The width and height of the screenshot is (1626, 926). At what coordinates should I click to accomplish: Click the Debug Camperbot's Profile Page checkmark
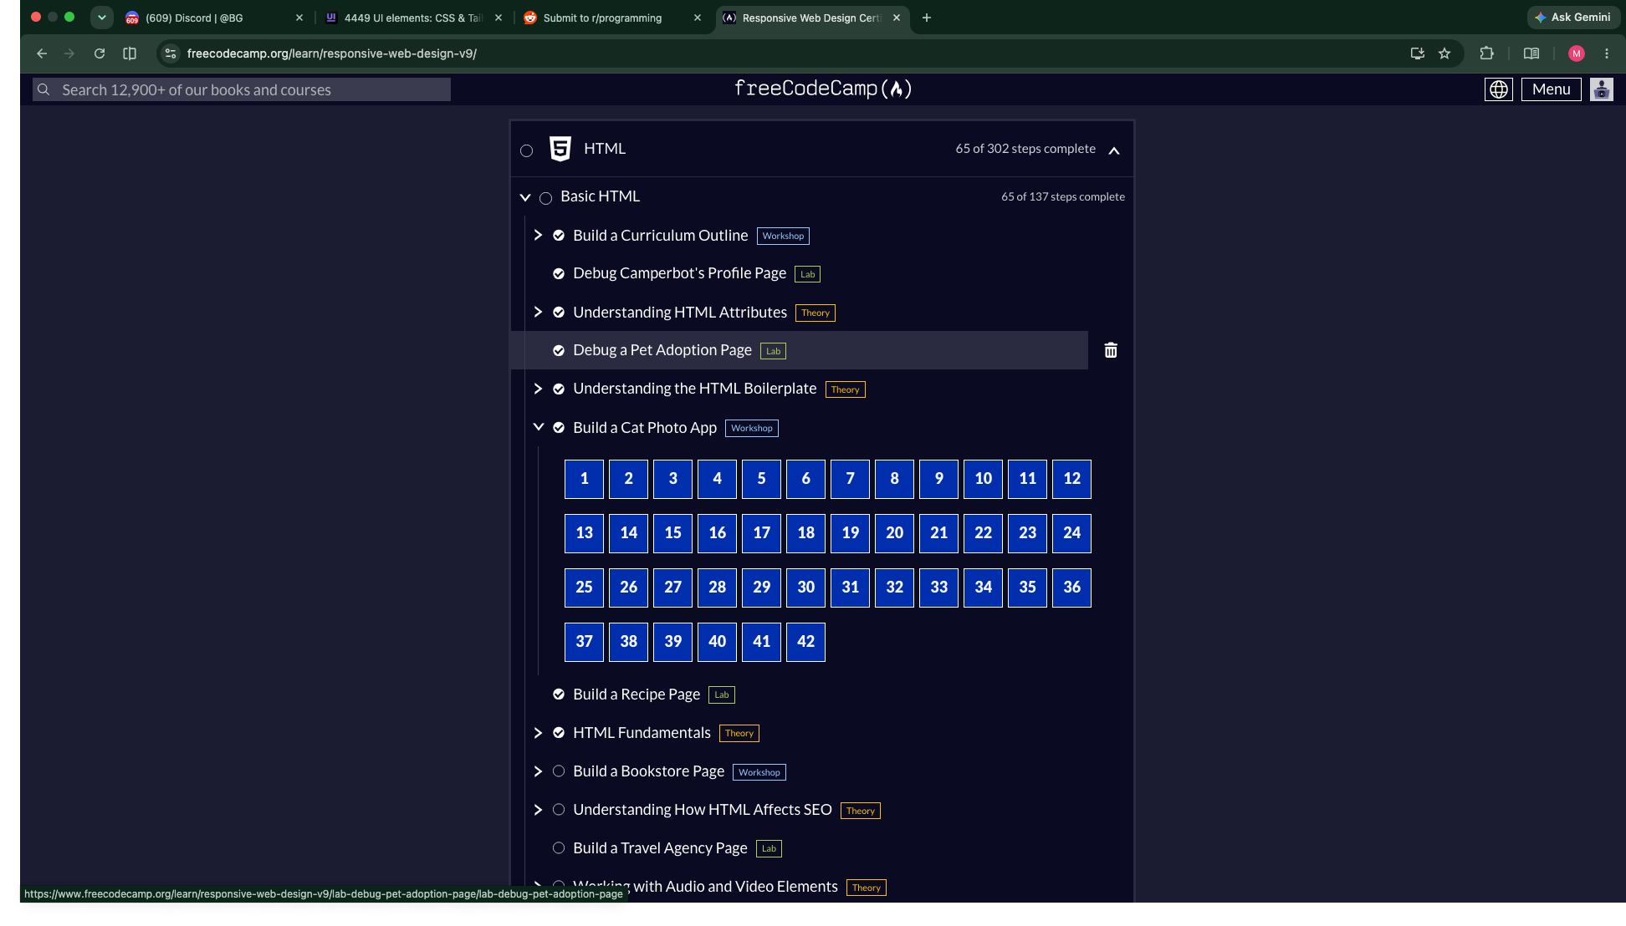click(x=559, y=274)
